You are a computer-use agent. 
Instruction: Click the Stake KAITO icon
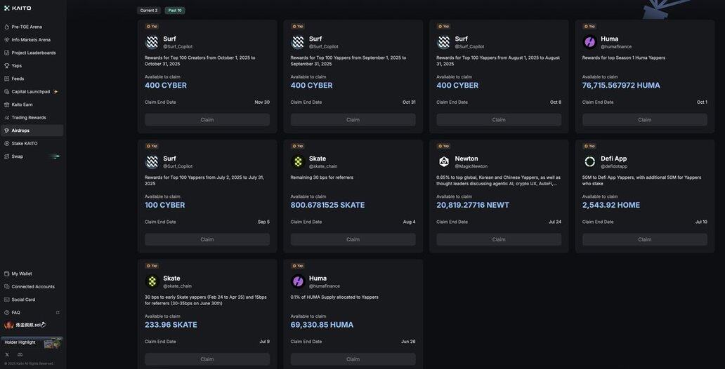click(7, 143)
